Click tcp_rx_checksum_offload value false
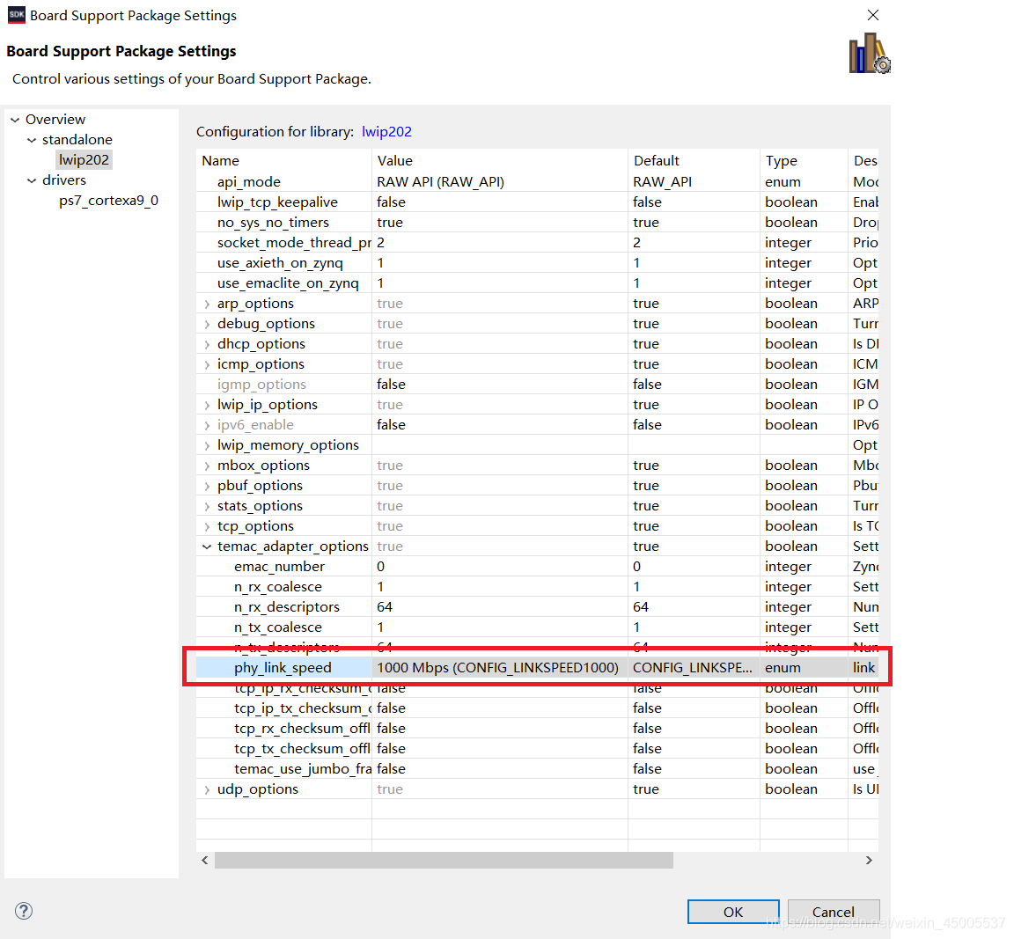Viewport: 1014px width, 939px height. pos(499,728)
